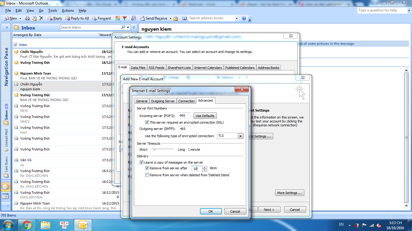This screenshot has height=231, width=412.
Task: Click the red Follow Up flag icon
Action: click(125, 18)
